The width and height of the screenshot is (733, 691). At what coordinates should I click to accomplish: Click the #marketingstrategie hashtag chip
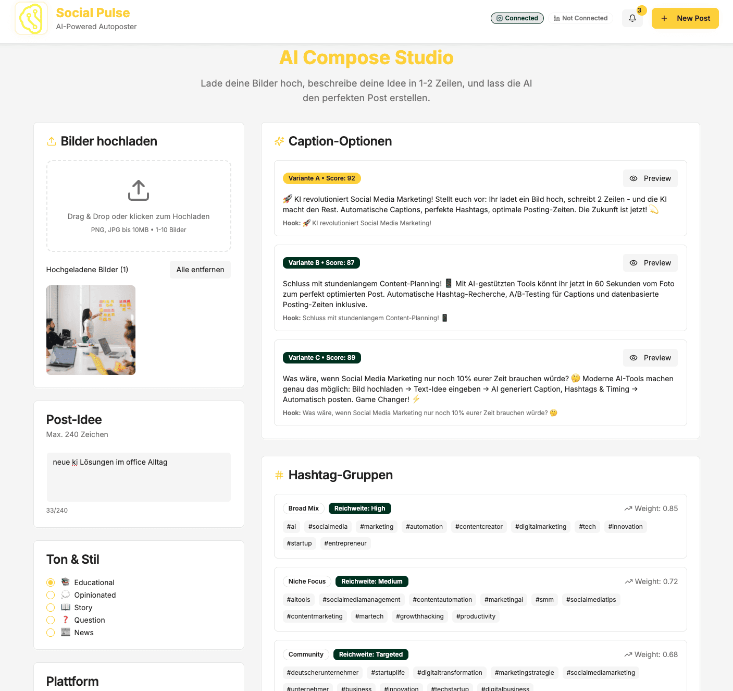point(525,673)
